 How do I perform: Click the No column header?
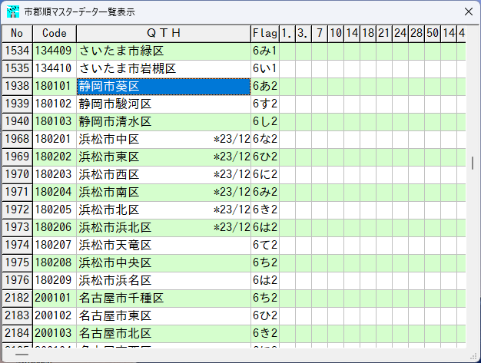17,33
